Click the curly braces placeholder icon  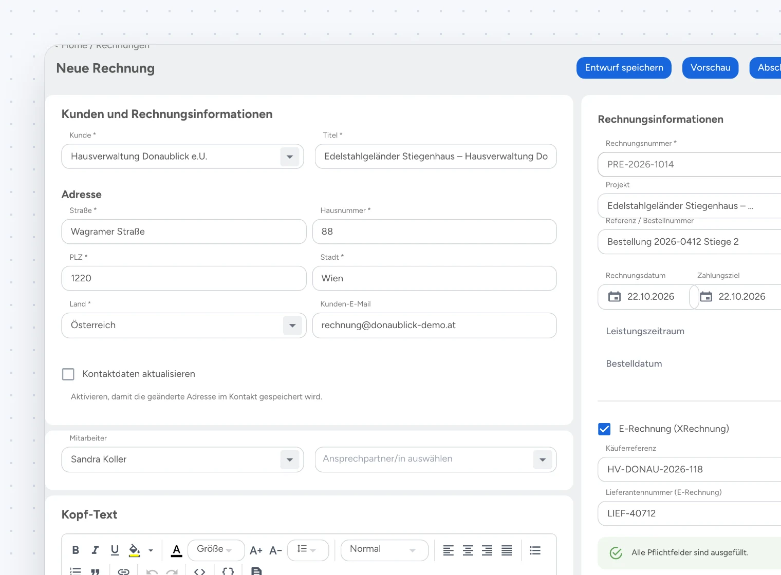pyautogui.click(x=228, y=571)
